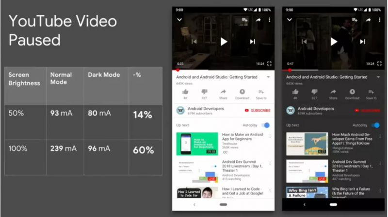Click the dislike thumbs-down icon on dark-mode phone

(314, 92)
